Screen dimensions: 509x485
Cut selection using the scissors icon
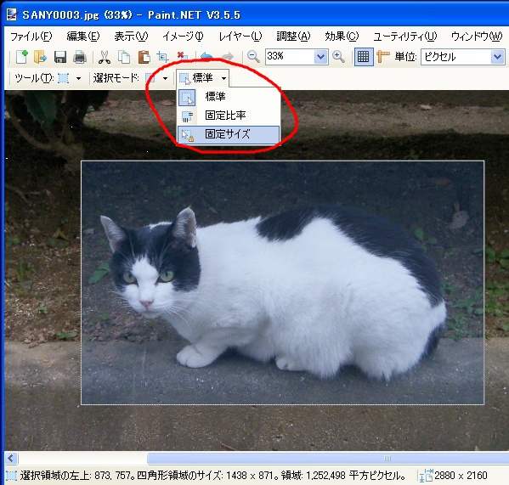(105, 57)
